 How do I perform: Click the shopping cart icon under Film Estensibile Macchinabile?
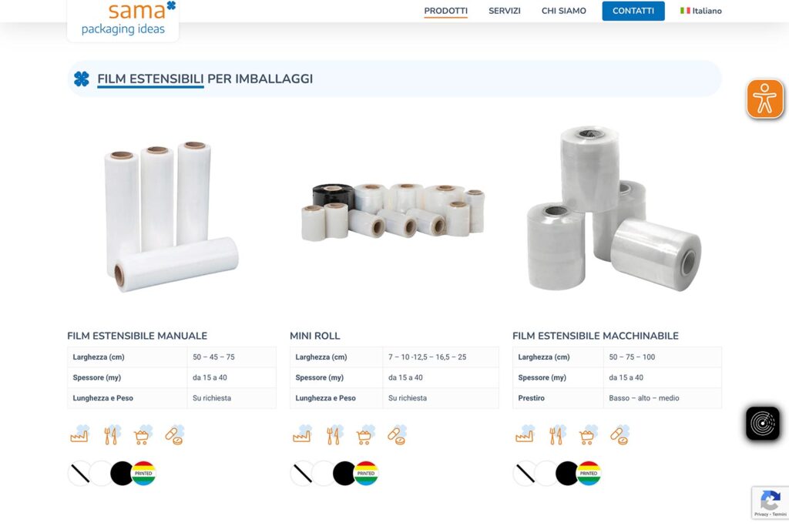pos(588,435)
